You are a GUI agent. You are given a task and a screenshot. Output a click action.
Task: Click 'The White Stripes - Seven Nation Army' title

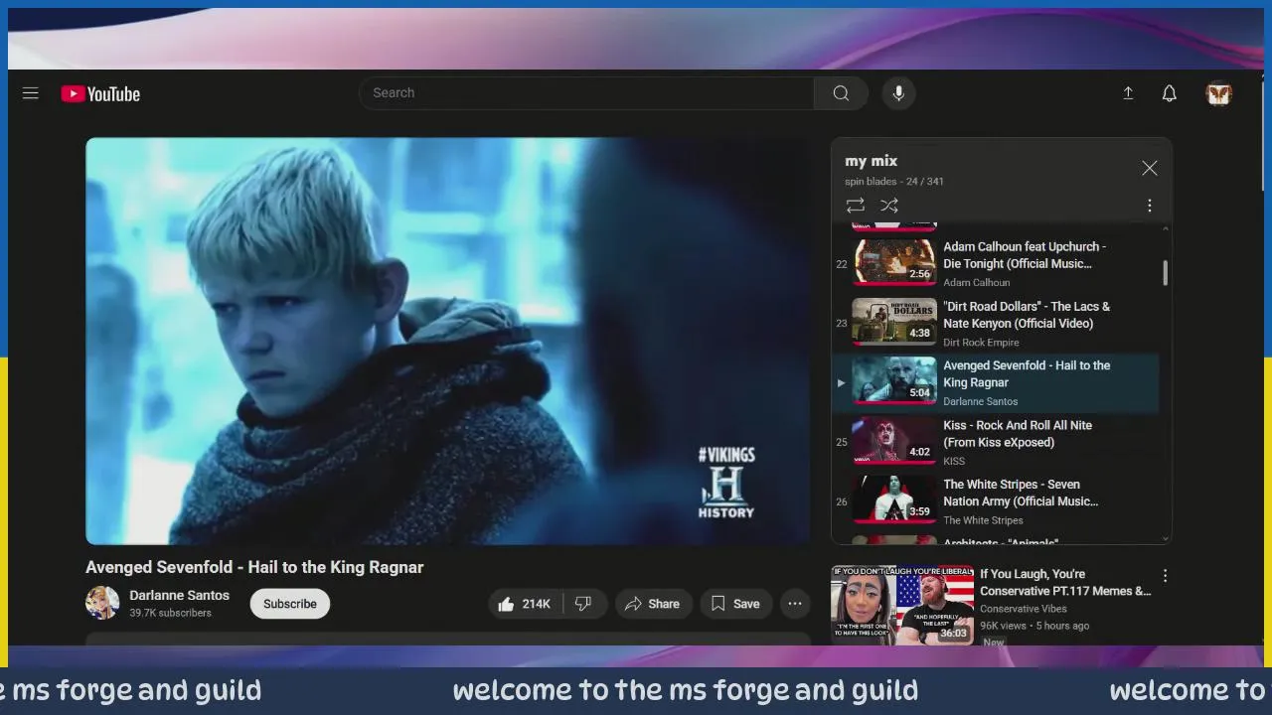coord(1021,494)
